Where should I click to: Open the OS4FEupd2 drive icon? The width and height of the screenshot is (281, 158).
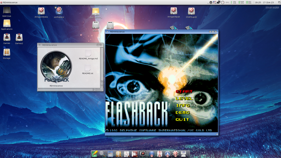pos(191,11)
